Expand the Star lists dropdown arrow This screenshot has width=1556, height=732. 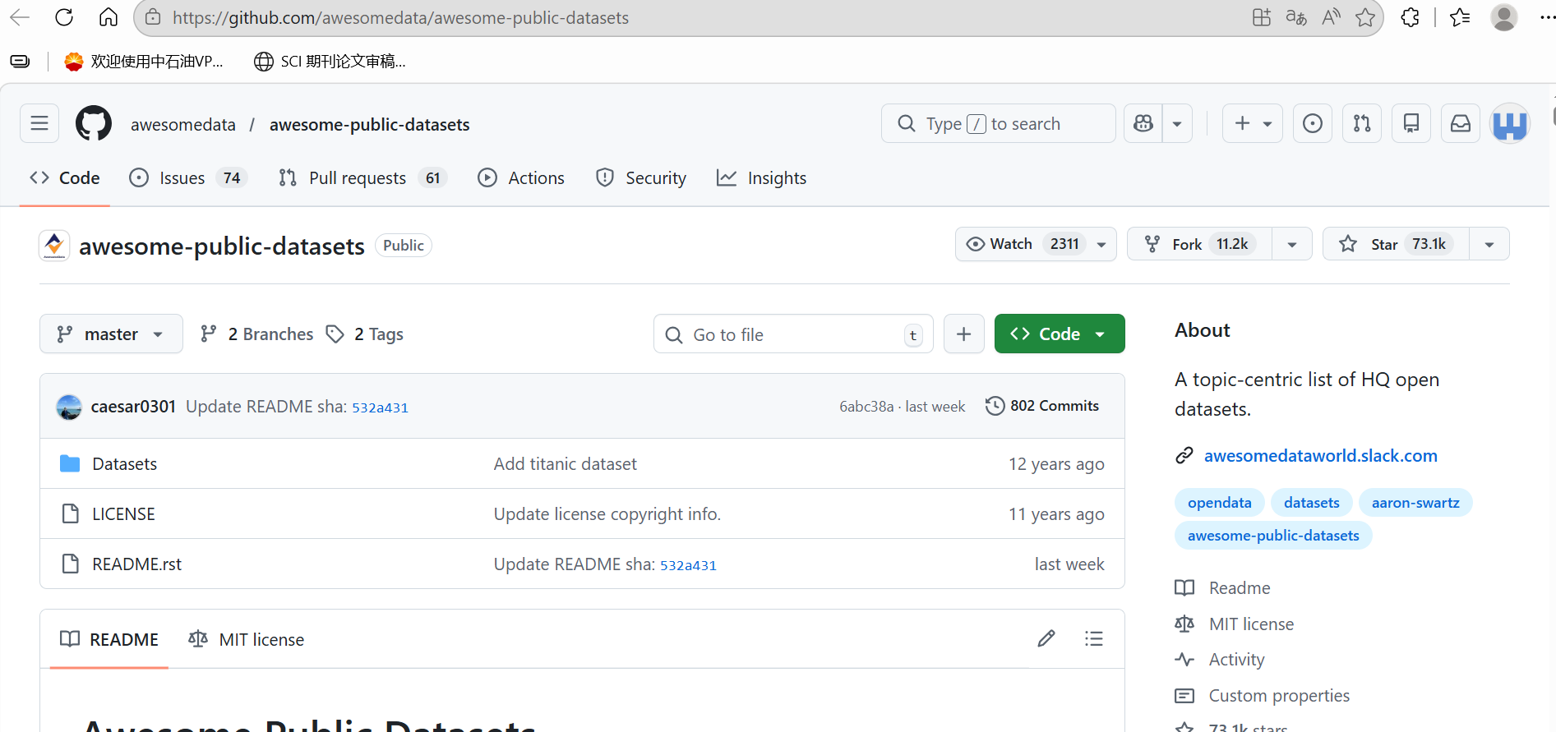pos(1489,244)
